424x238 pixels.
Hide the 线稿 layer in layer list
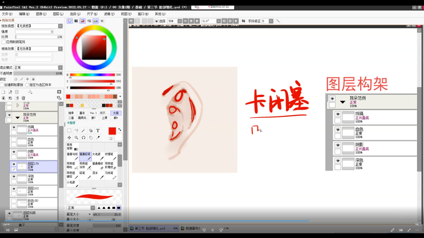[x=14, y=127]
